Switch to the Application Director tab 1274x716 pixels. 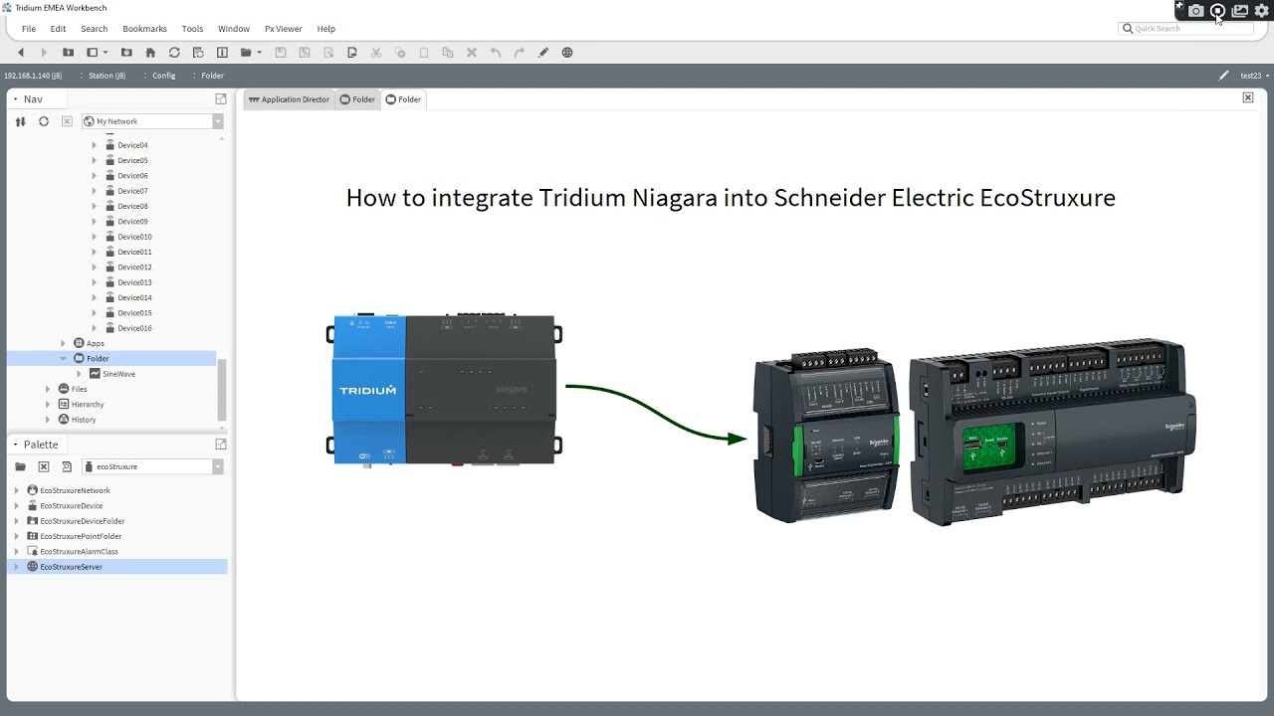(289, 99)
